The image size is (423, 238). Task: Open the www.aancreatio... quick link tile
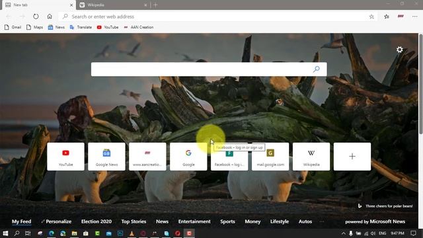(x=147, y=157)
